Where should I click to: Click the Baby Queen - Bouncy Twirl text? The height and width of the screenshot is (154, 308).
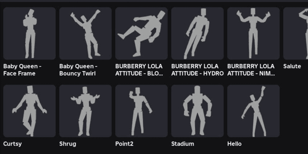[x=78, y=70]
